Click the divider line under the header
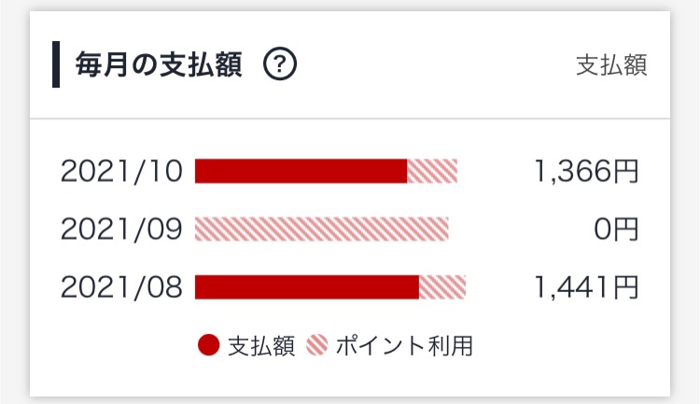The height and width of the screenshot is (404, 700). 350,118
